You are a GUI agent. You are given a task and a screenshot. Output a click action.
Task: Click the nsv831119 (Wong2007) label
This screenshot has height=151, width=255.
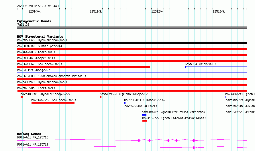(34, 70)
